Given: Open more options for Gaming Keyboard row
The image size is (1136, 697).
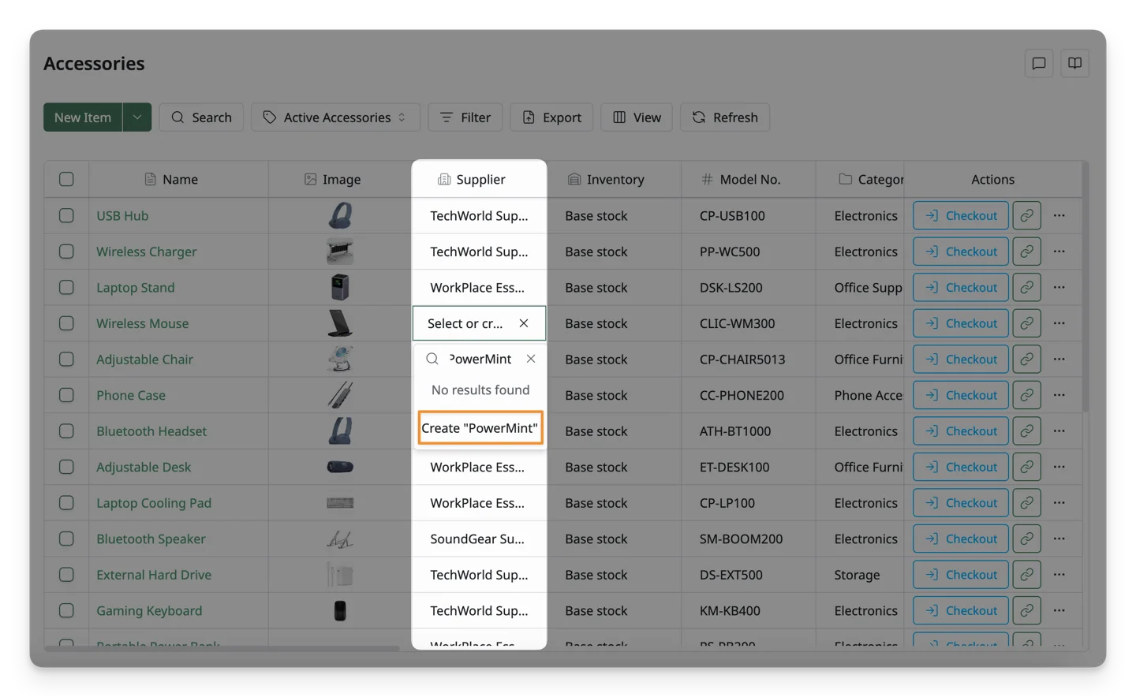Looking at the screenshot, I should (x=1059, y=610).
